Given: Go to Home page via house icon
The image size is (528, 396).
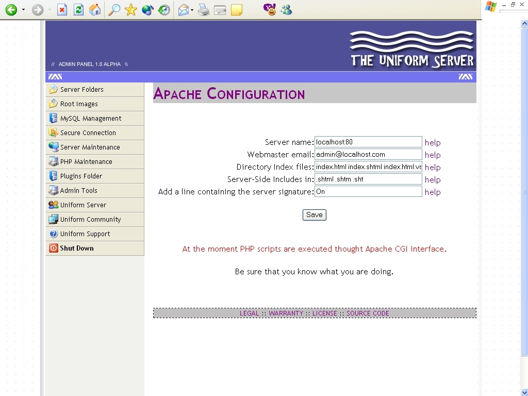Looking at the screenshot, I should pos(95,10).
